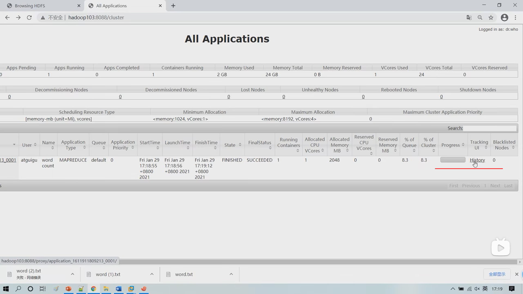The image size is (523, 294).
Task: Sort by Tracking UI column
Action: (479, 145)
